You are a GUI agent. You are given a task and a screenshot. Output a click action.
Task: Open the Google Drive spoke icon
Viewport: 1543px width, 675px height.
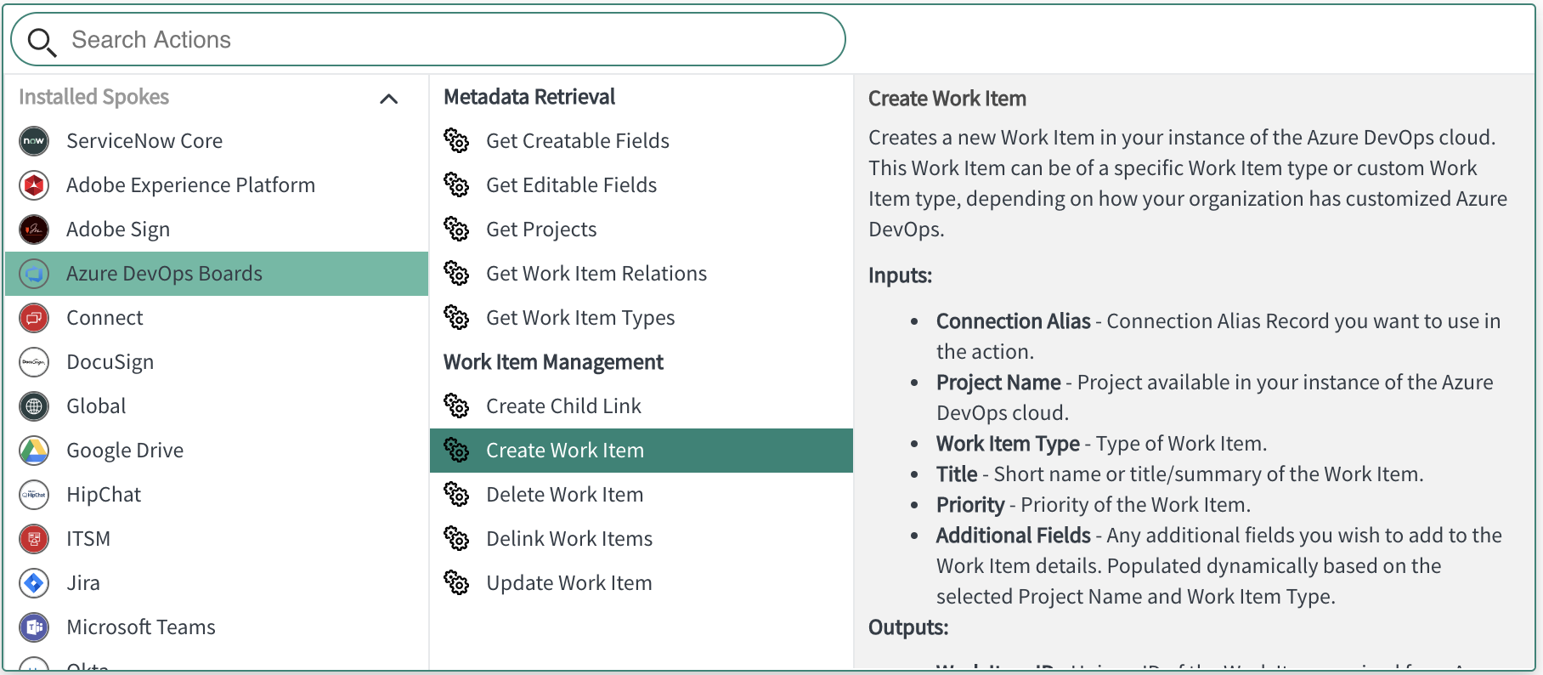coord(34,451)
